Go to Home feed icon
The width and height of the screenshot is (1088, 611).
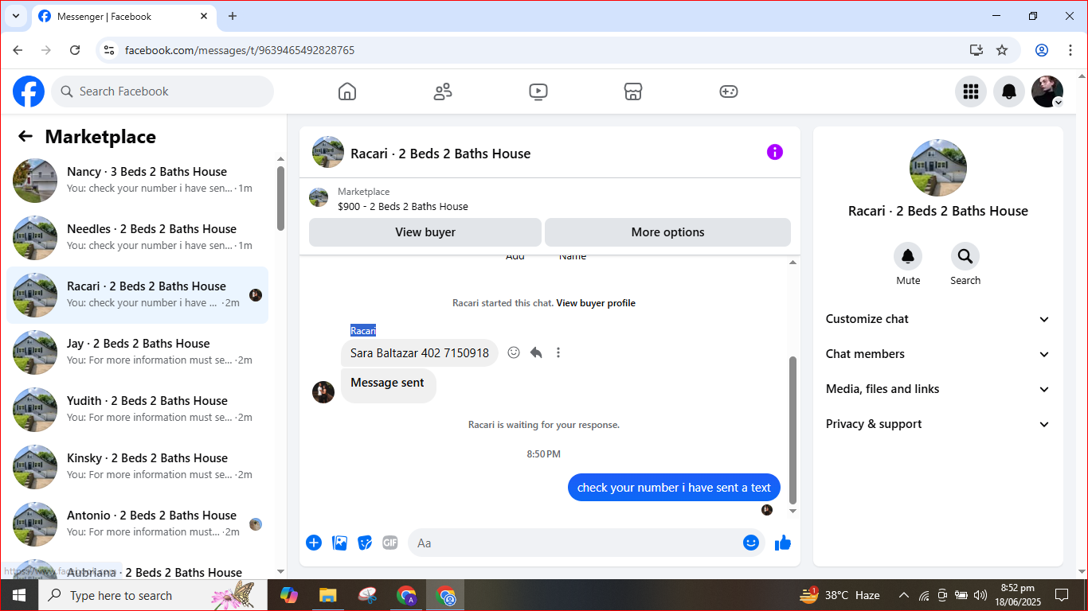click(347, 91)
